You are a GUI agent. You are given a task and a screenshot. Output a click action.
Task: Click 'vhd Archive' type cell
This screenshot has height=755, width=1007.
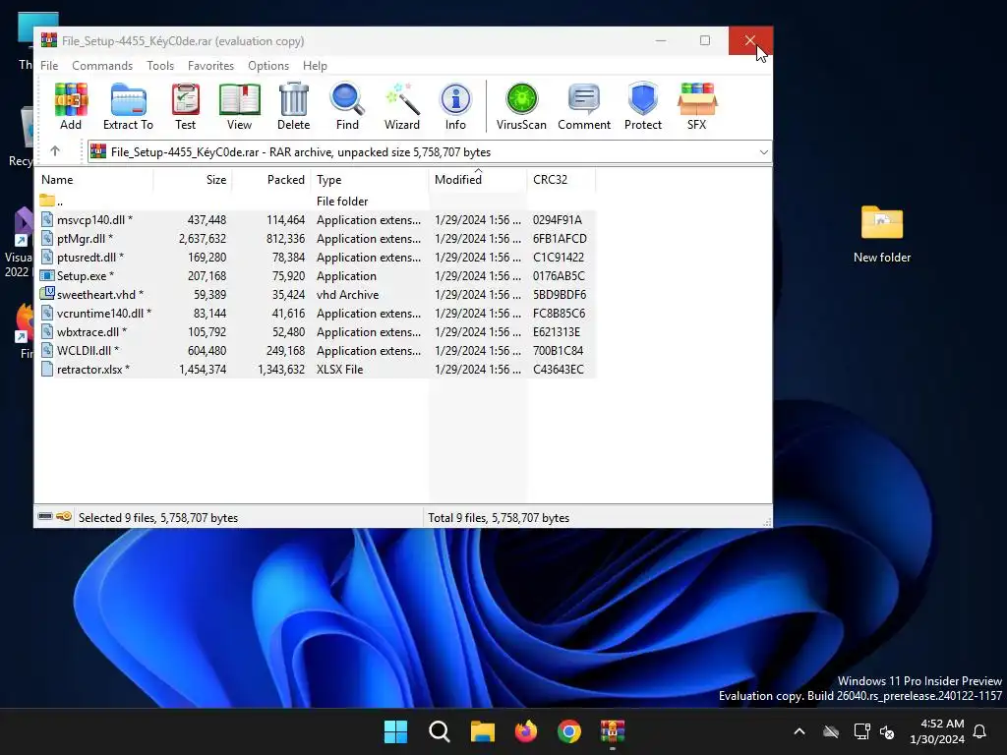pos(347,294)
